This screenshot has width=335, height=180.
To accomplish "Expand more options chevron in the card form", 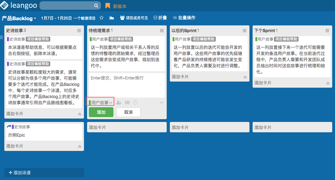I will click(162, 103).
